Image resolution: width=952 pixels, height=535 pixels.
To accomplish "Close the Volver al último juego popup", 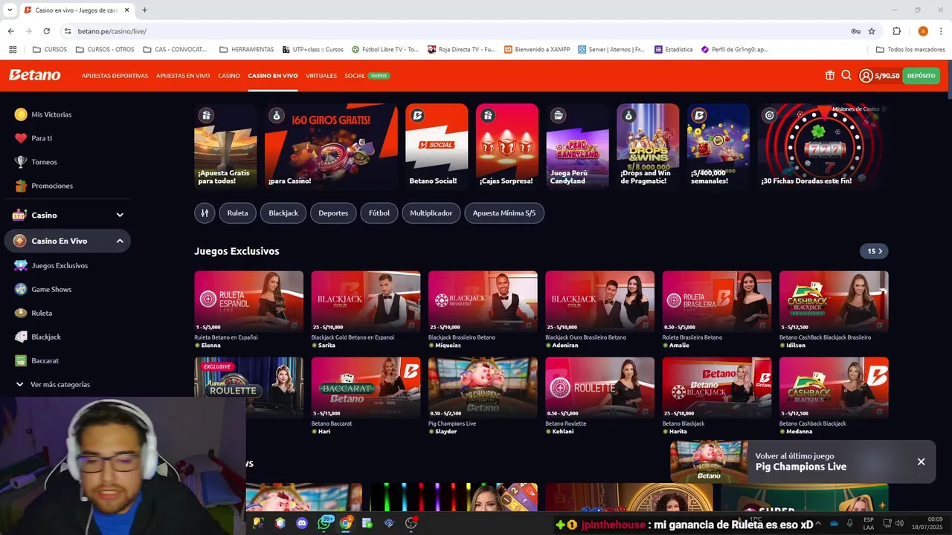I will pos(921,461).
